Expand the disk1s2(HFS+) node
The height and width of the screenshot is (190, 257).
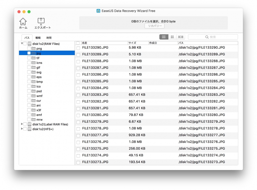point(22,129)
